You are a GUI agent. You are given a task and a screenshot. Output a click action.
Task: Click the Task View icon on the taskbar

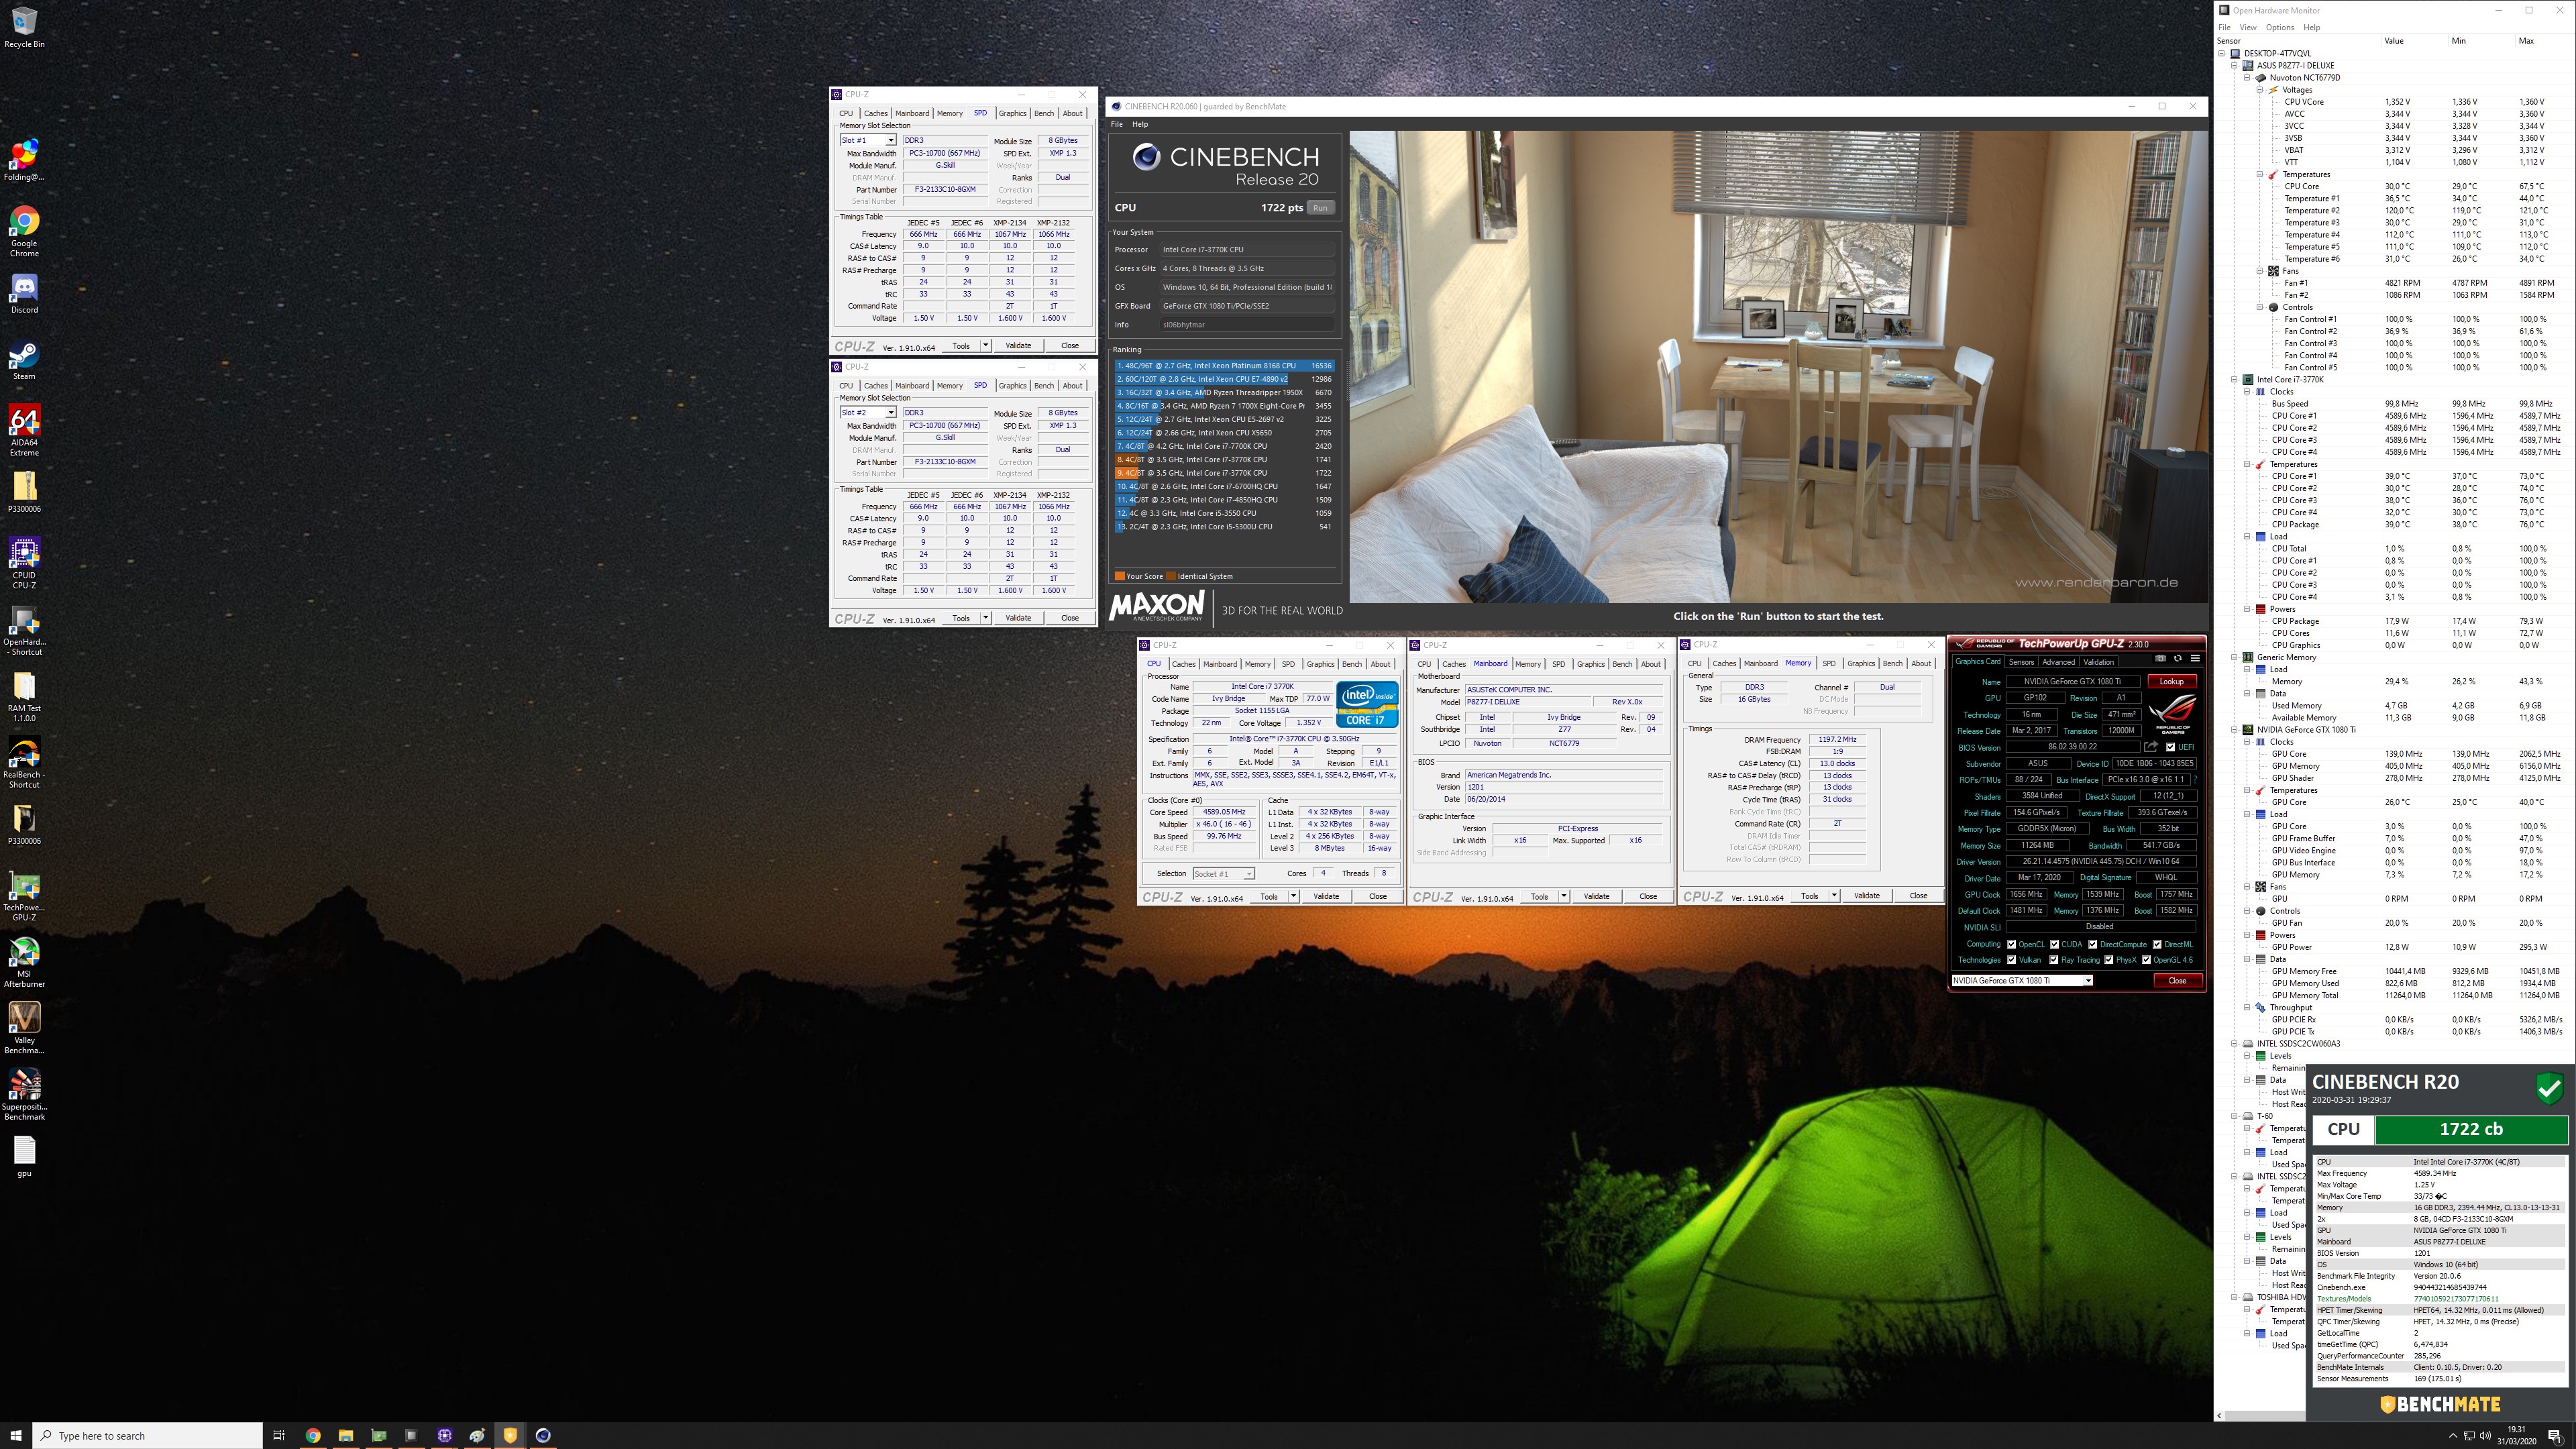tap(279, 1435)
